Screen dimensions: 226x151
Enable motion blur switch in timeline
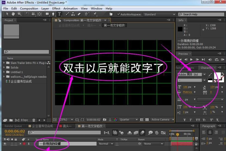coord(142,133)
